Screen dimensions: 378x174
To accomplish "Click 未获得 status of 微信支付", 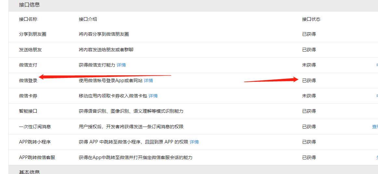I will click(x=309, y=65).
